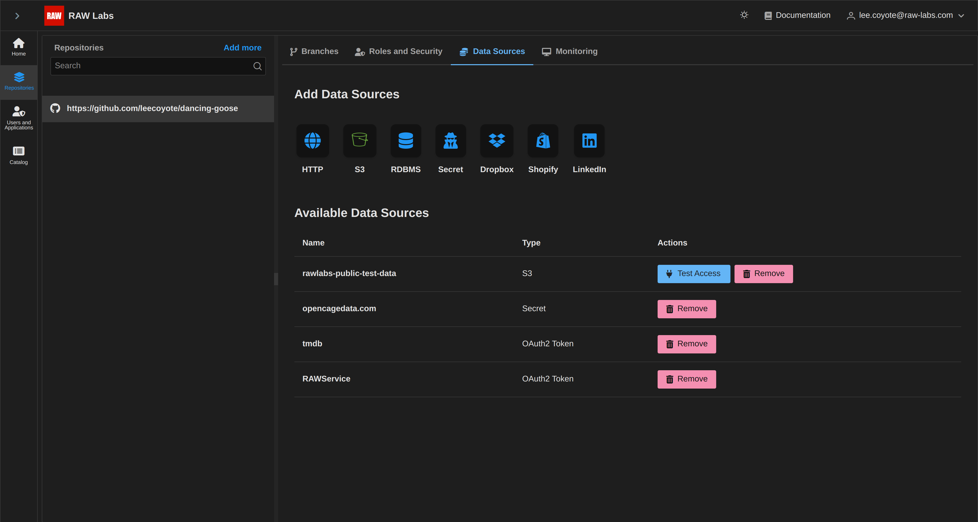978x522 pixels.
Task: Click the Name column header
Action: [313, 243]
